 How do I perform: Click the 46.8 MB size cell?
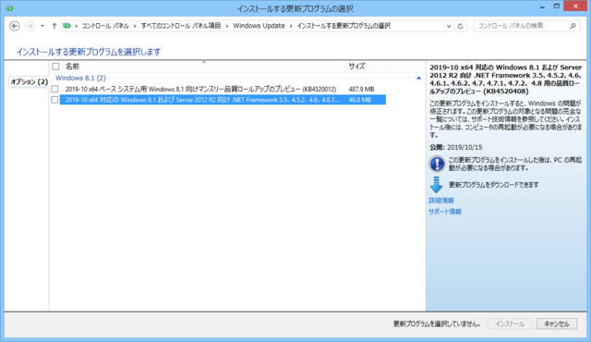point(359,100)
